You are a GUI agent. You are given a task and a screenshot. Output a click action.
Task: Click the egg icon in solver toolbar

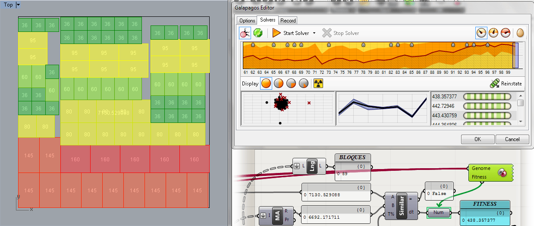[520, 33]
